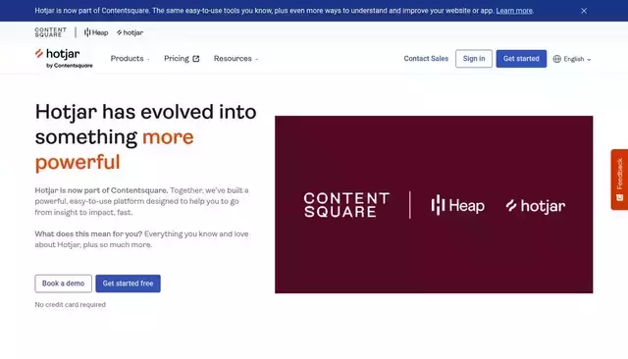Expand the Products menu
Viewport: 628px width, 359px height.
coord(131,59)
